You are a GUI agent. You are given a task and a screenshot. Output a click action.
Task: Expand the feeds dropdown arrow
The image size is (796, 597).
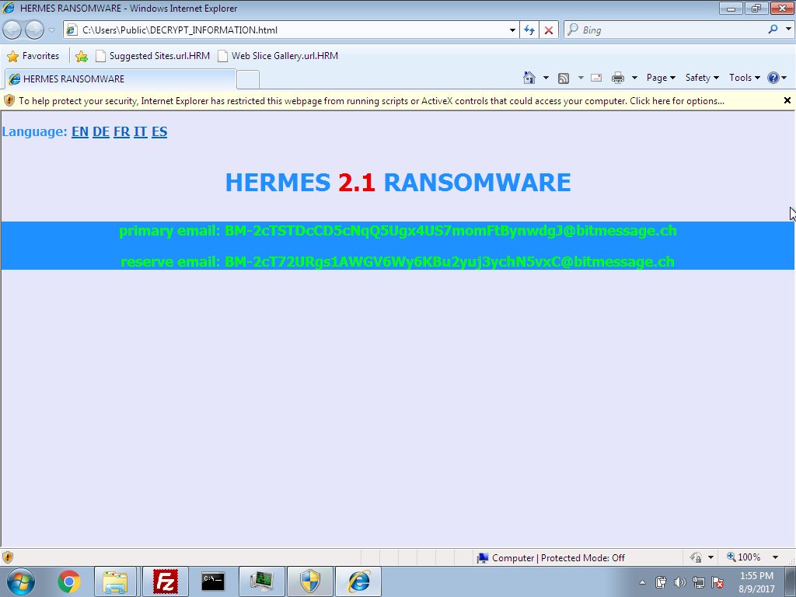click(x=580, y=78)
